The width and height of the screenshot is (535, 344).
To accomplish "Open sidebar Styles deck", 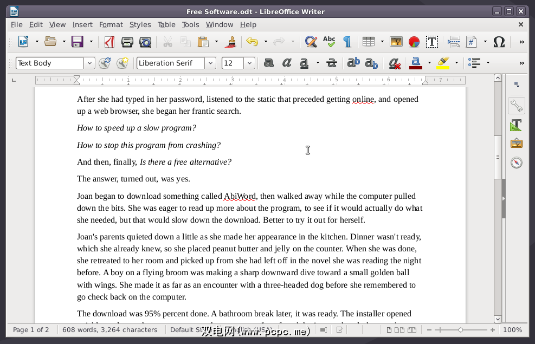I will point(517,125).
